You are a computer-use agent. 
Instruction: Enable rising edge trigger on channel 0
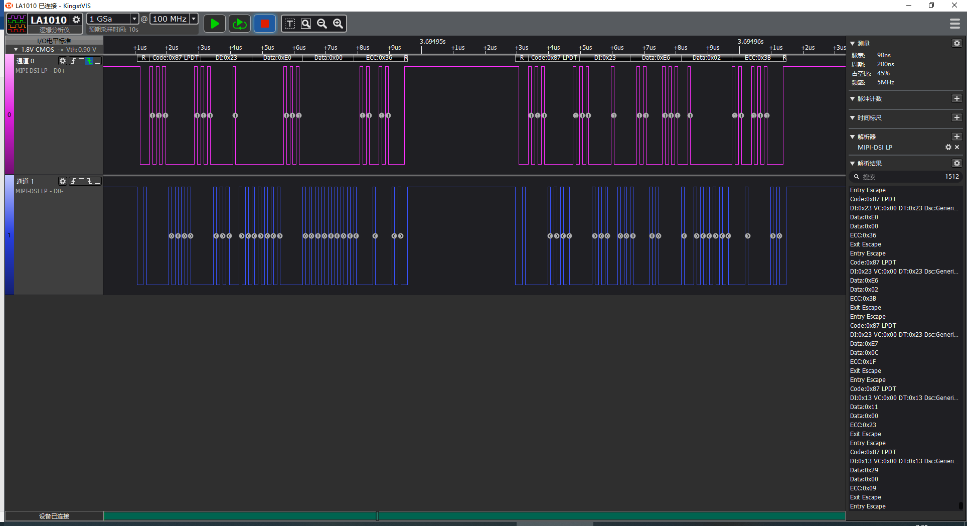pyautogui.click(x=73, y=61)
